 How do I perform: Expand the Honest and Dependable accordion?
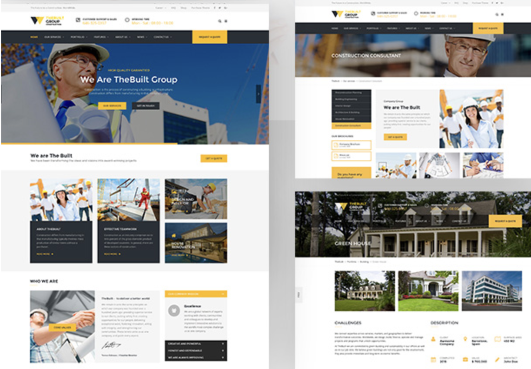(x=196, y=351)
